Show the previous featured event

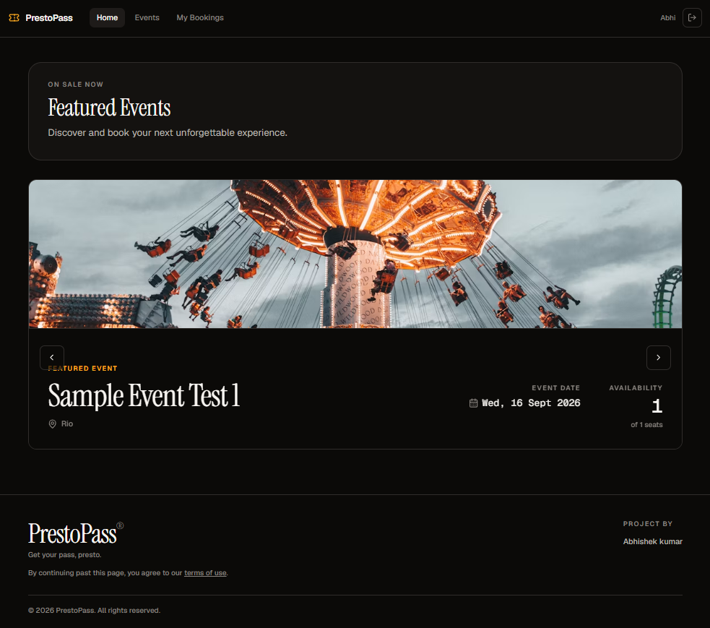pos(52,358)
